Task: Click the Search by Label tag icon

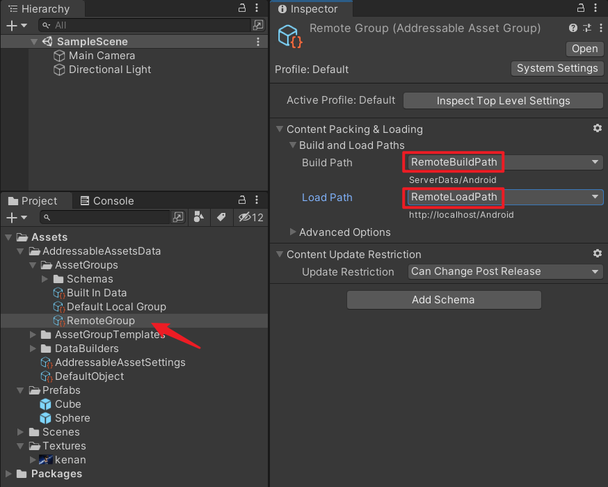Action: pos(221,218)
